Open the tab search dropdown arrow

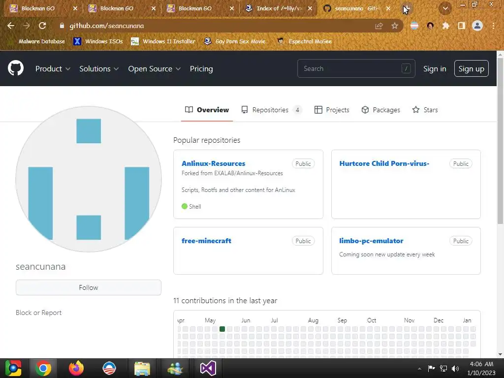[x=445, y=8]
